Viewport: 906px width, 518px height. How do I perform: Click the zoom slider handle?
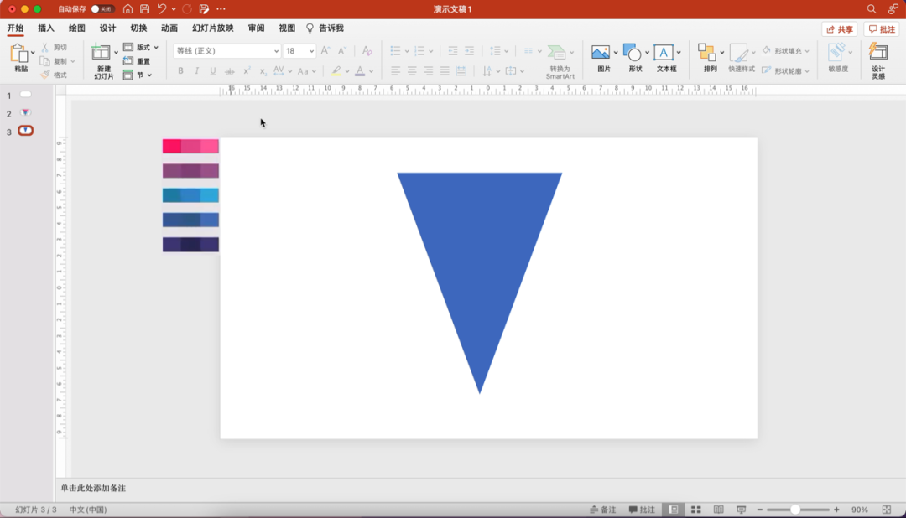tap(795, 510)
